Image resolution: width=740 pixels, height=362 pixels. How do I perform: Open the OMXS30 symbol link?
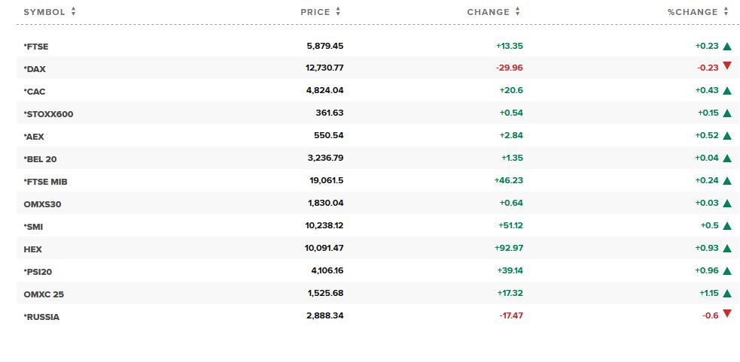coord(42,205)
